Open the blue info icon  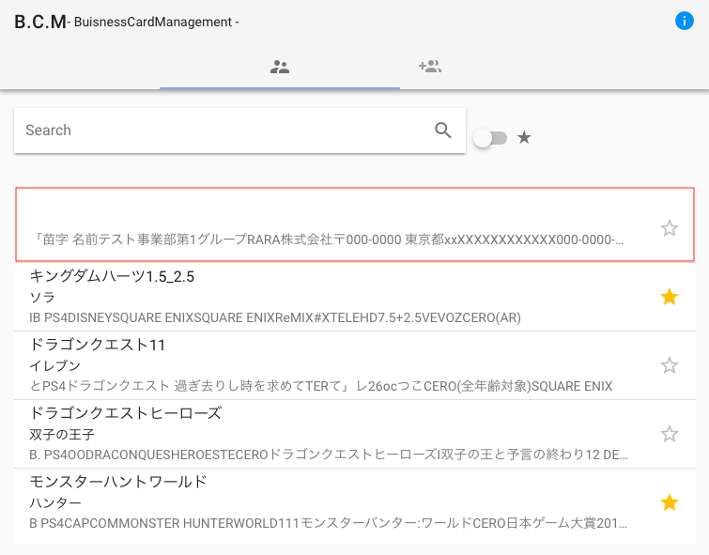click(x=685, y=21)
